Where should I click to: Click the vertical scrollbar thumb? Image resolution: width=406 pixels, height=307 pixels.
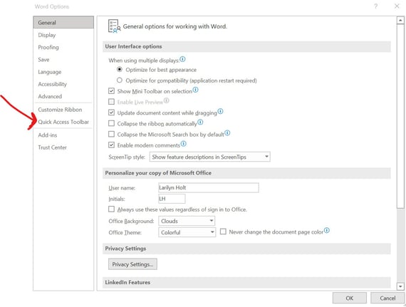click(400, 116)
